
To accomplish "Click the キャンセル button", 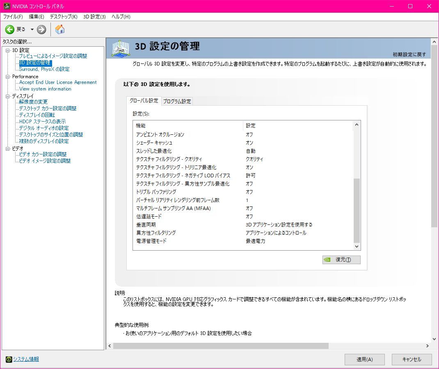I will pyautogui.click(x=412, y=360).
